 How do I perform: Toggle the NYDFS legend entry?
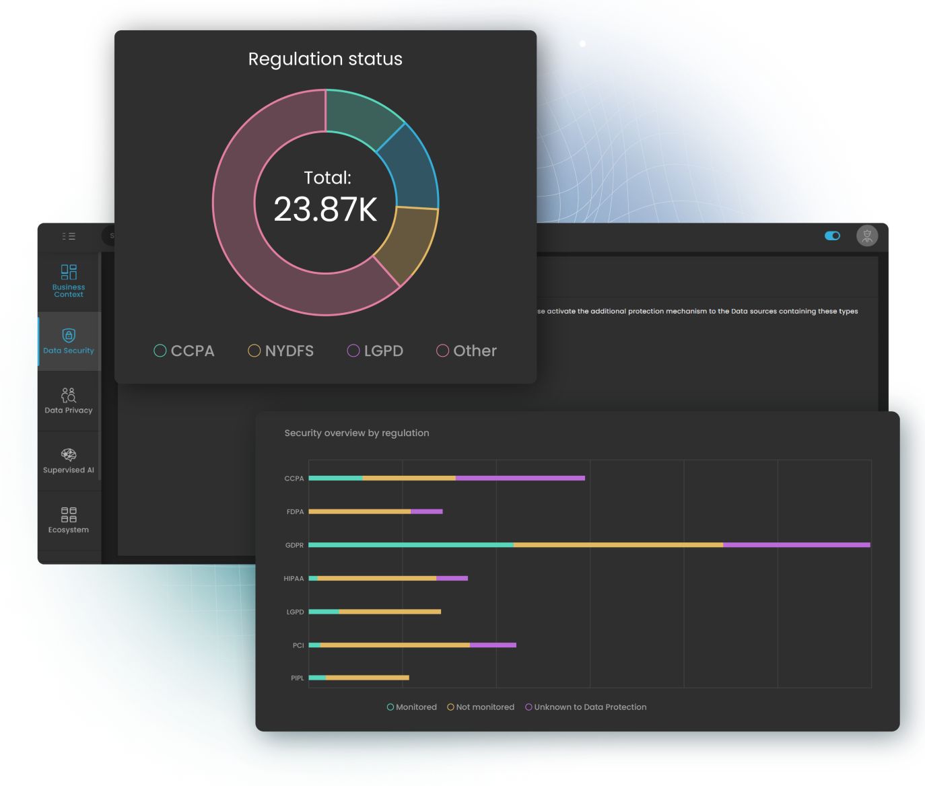point(281,351)
